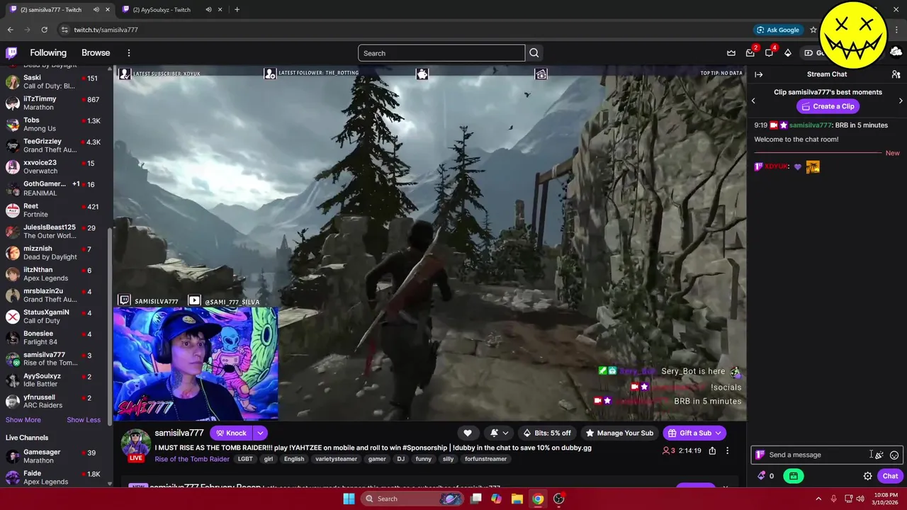Open StatusXgamiN channel in sidebar
Viewport: 907px width, 510px height.
click(55, 317)
